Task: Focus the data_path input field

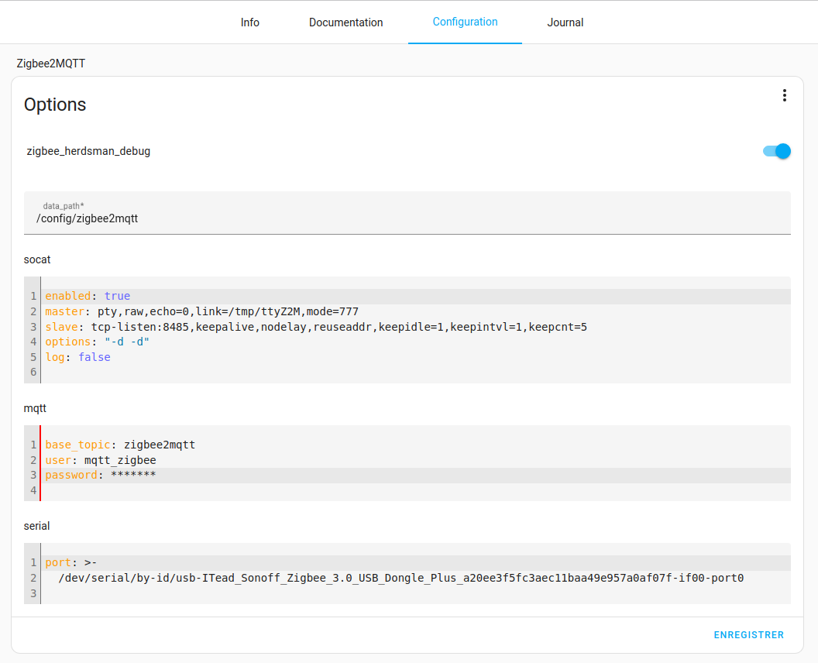Action: click(x=407, y=213)
